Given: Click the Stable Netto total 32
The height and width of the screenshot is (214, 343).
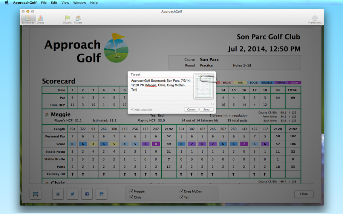Looking at the screenshot, I should tap(293, 152).
